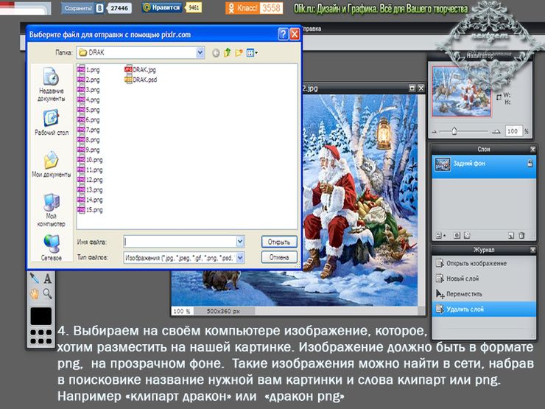
Task: Expand the Имя файла filename dropdown arrow
Action: [240, 242]
